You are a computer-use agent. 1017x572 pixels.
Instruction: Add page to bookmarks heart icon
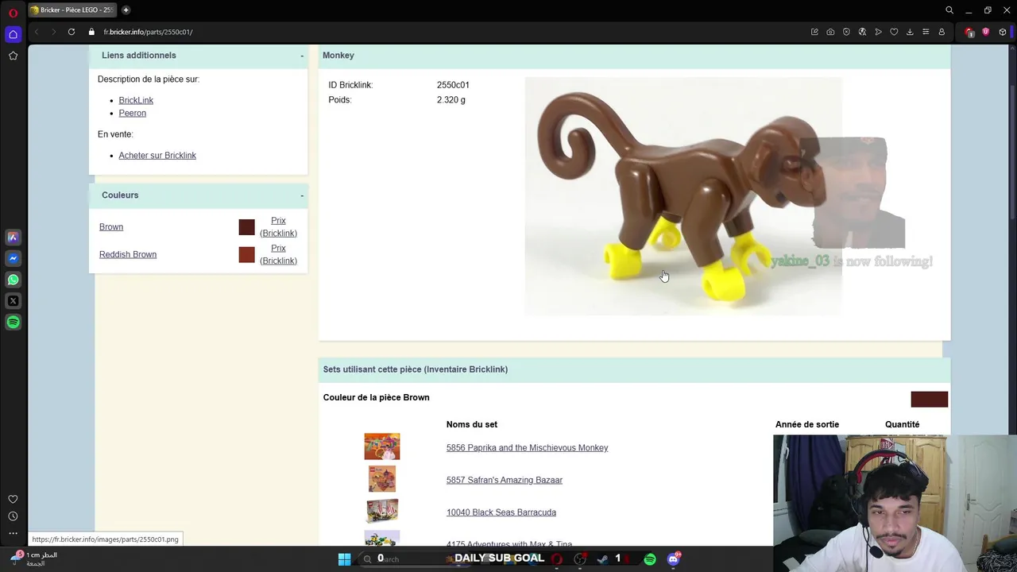(894, 32)
